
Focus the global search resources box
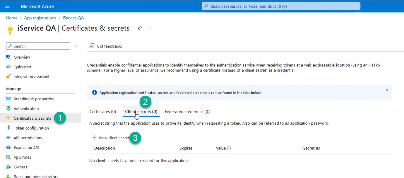[x=281, y=6]
